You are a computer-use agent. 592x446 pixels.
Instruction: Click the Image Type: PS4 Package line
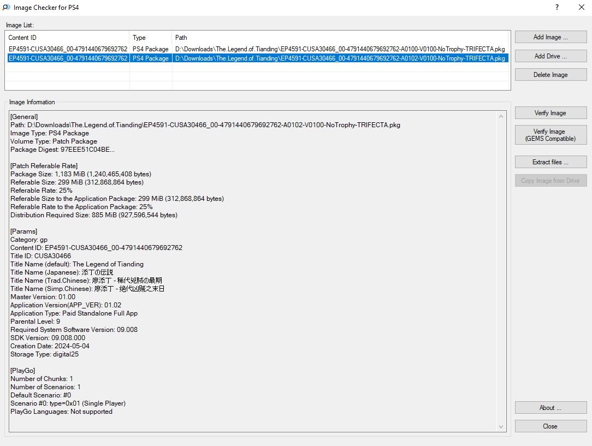[50, 133]
